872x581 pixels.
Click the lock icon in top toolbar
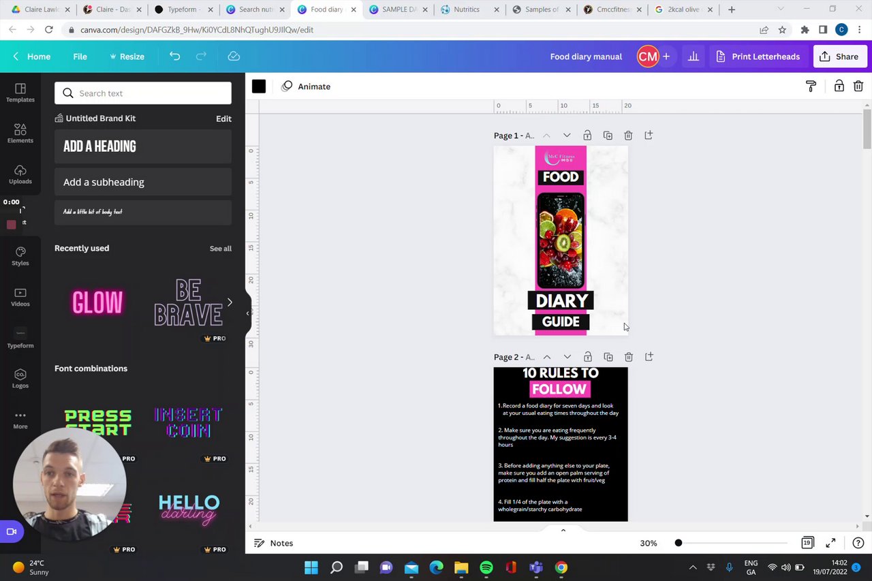point(839,87)
